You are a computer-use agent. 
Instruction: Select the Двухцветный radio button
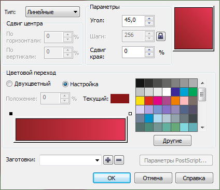pyautogui.click(x=9, y=84)
